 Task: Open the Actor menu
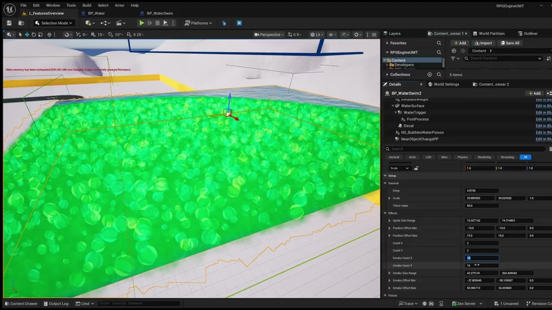click(x=119, y=5)
